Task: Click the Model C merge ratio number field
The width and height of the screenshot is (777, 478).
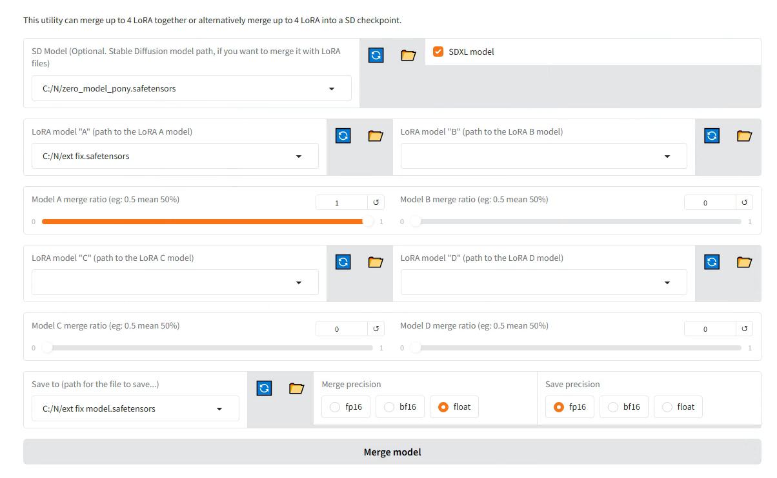Action: [341, 329]
